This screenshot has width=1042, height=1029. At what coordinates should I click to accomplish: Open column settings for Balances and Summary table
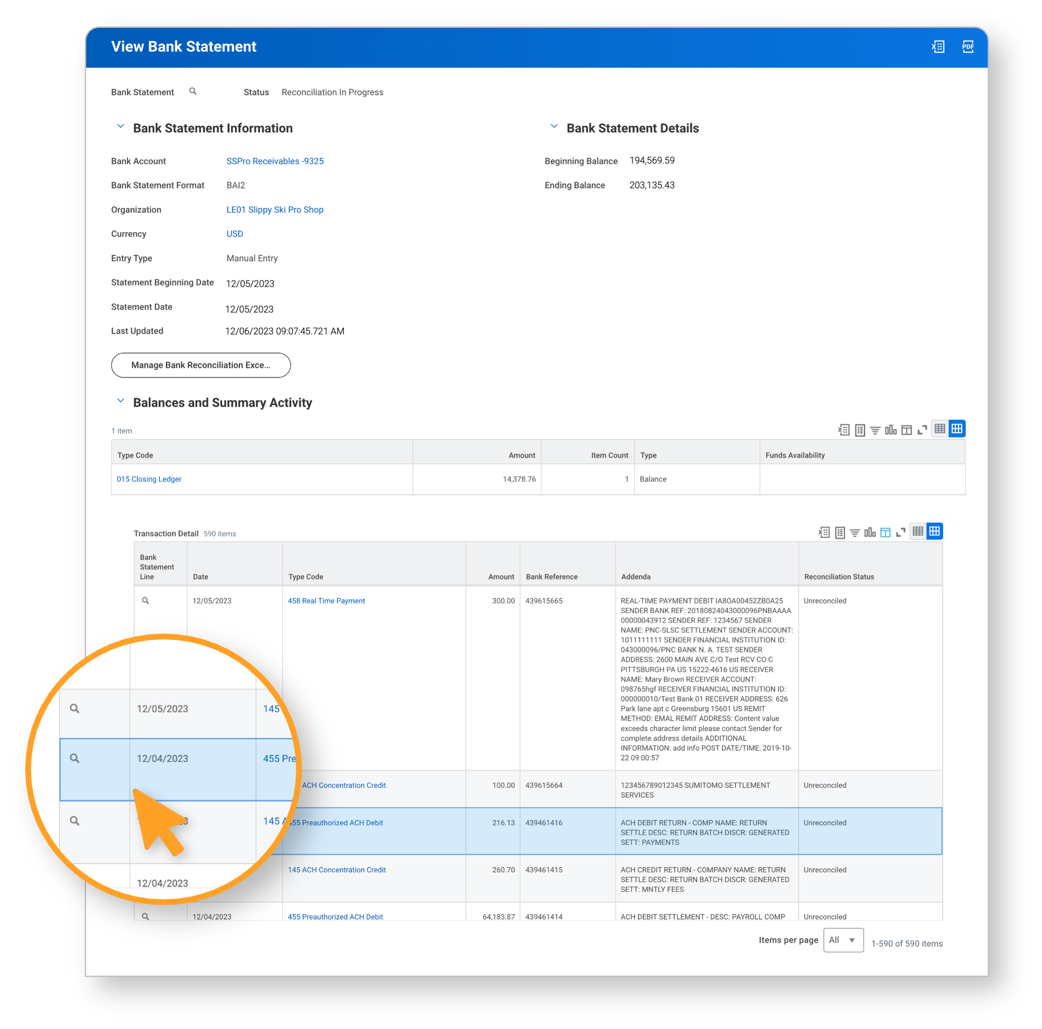coord(906,430)
